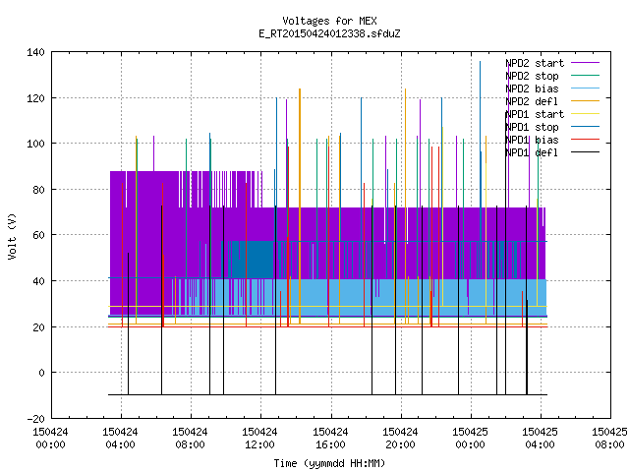Click the chart title Voltages for MEX

click(329, 21)
